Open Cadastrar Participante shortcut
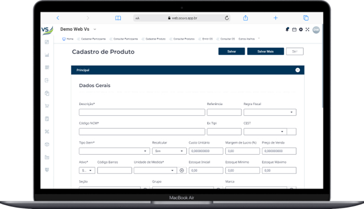The image size is (364, 209). point(91,39)
